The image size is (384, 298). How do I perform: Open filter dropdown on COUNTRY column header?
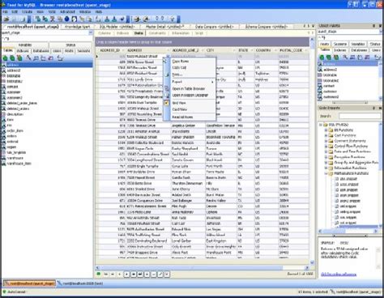pyautogui.click(x=275, y=50)
